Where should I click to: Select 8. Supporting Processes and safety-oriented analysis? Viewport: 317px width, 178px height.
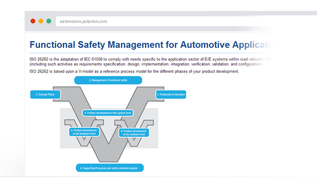[110, 168]
